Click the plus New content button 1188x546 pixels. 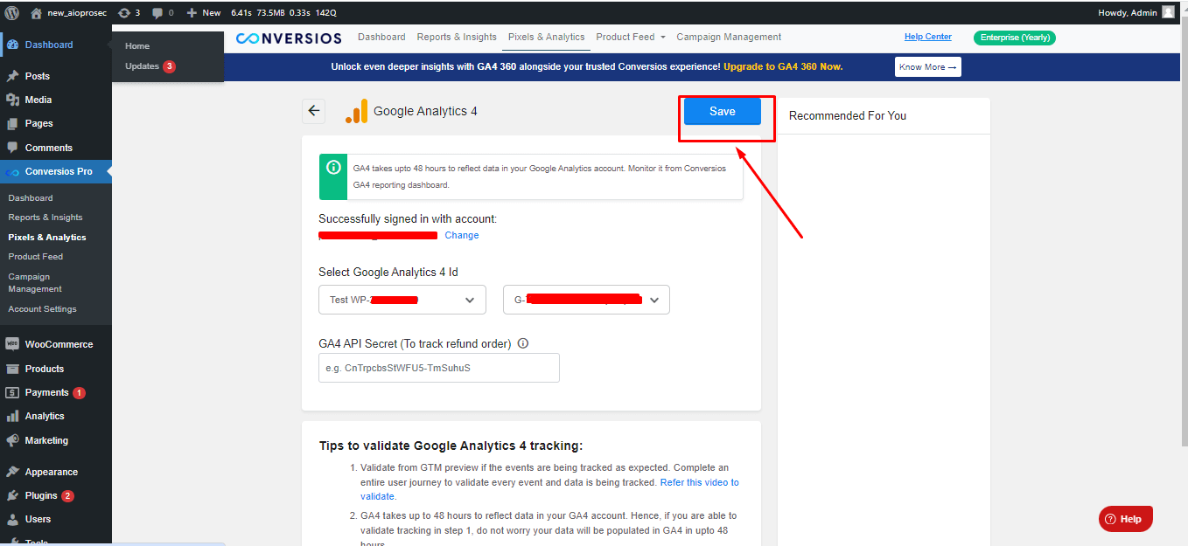coord(203,12)
